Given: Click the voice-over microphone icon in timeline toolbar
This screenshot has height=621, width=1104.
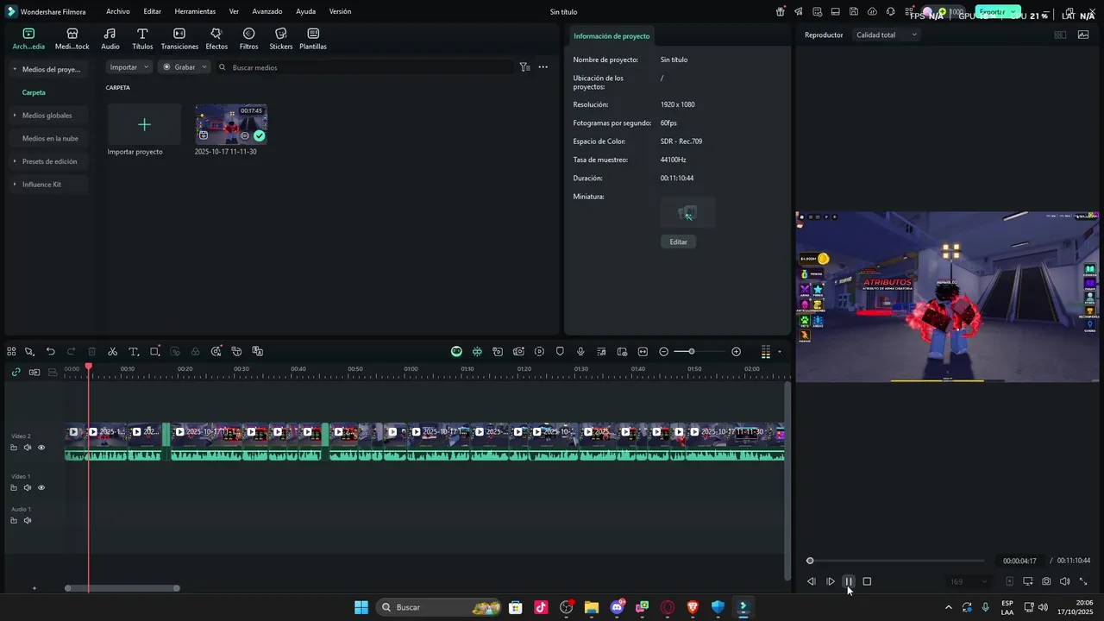Looking at the screenshot, I should pyautogui.click(x=580, y=351).
